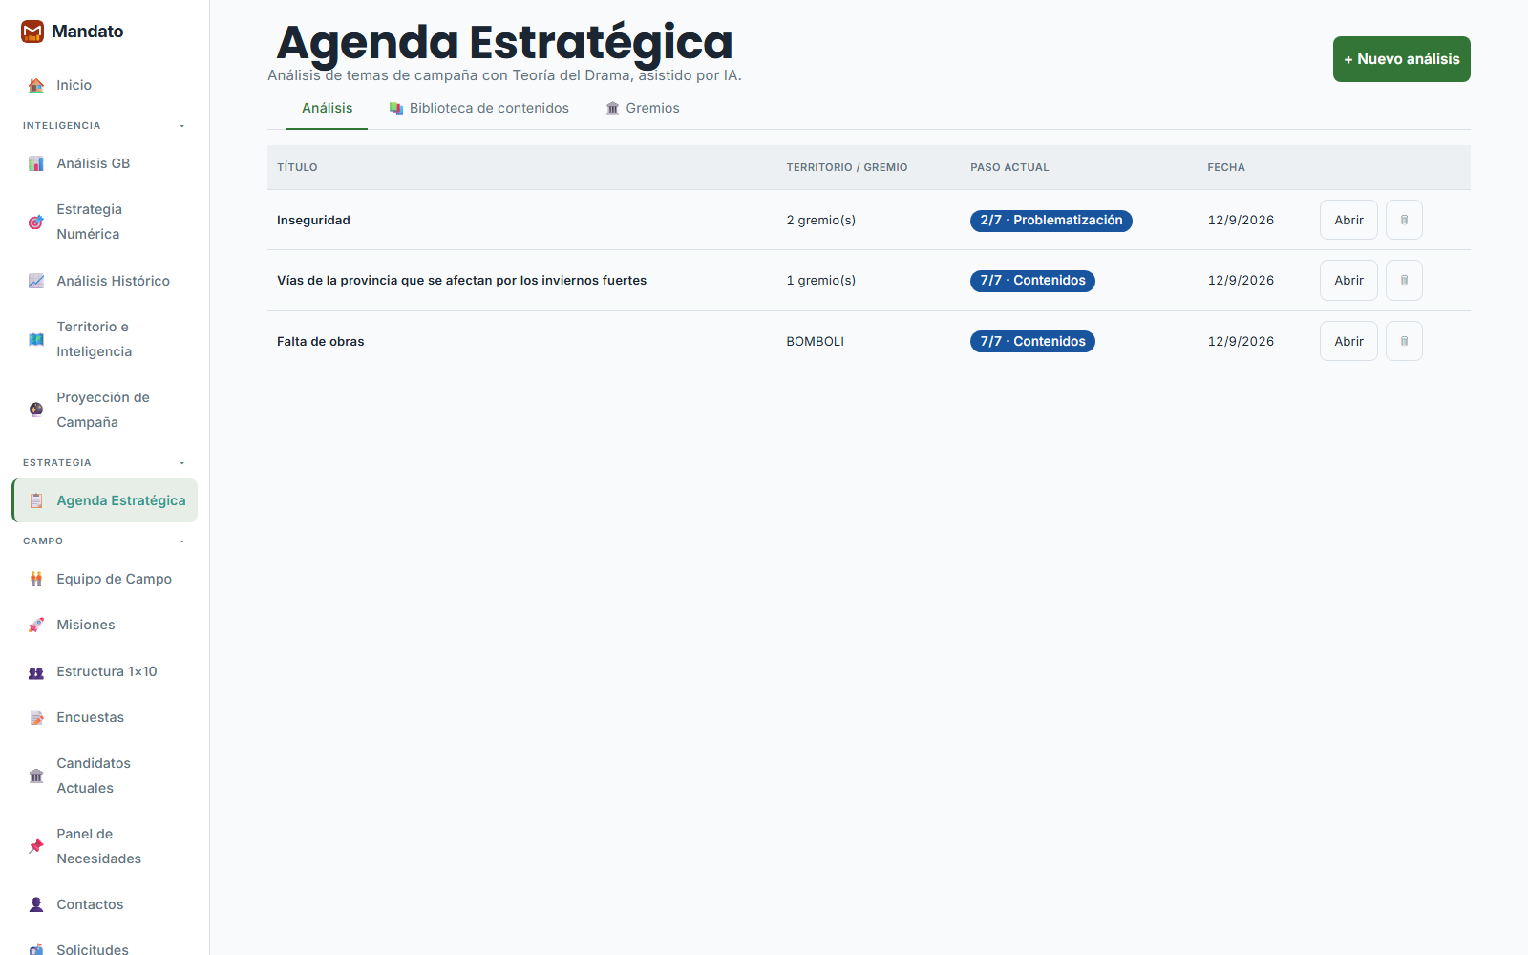Screen dimensions: 1528x955
Task: Click the TÍTULO column header
Action: pyautogui.click(x=297, y=167)
